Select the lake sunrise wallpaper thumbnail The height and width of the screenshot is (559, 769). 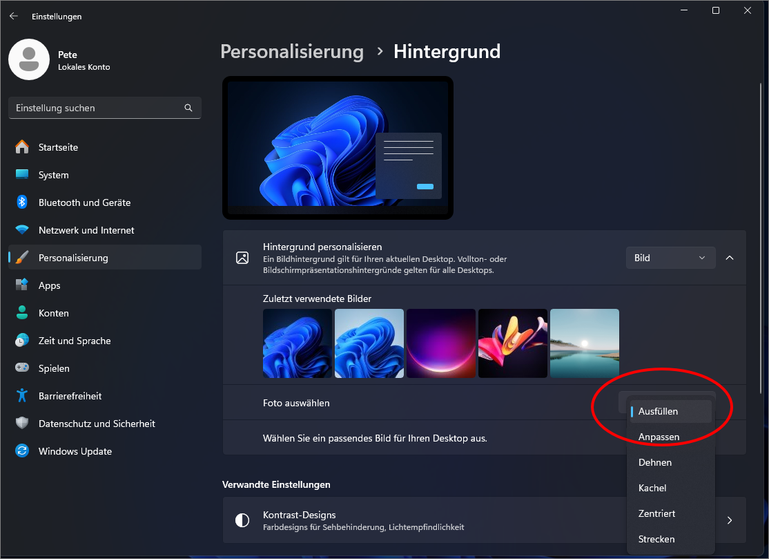(x=585, y=343)
